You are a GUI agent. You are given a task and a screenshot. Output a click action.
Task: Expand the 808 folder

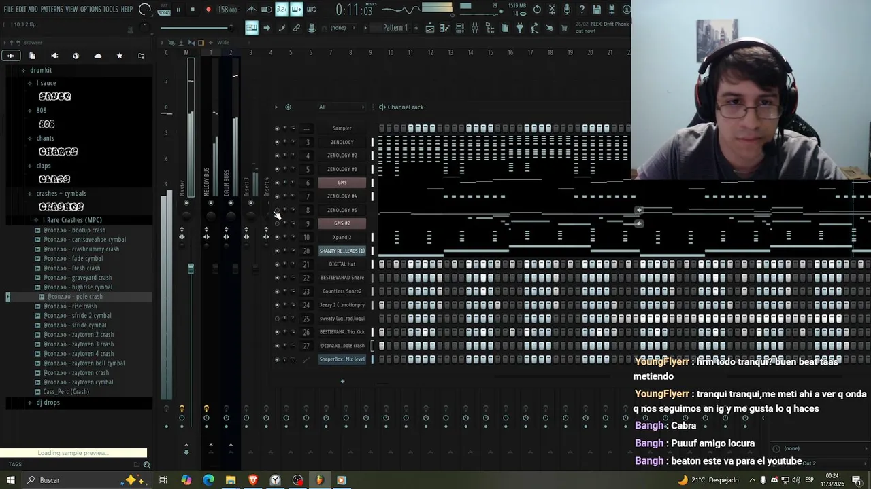click(41, 110)
